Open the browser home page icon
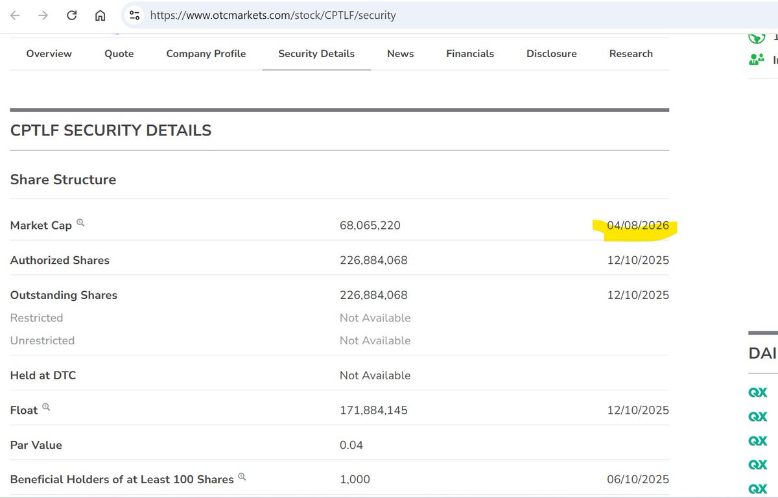The width and height of the screenshot is (778, 498). click(100, 15)
